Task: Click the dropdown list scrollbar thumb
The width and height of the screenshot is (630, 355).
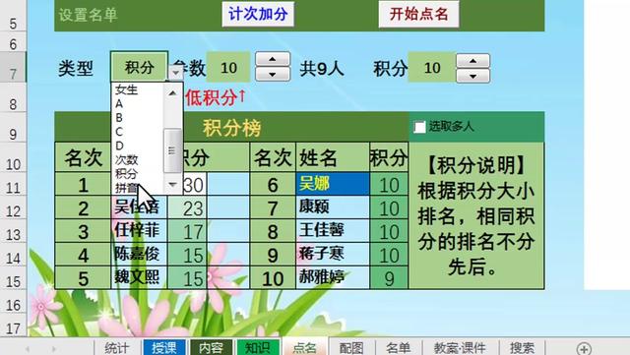Action: (173, 150)
